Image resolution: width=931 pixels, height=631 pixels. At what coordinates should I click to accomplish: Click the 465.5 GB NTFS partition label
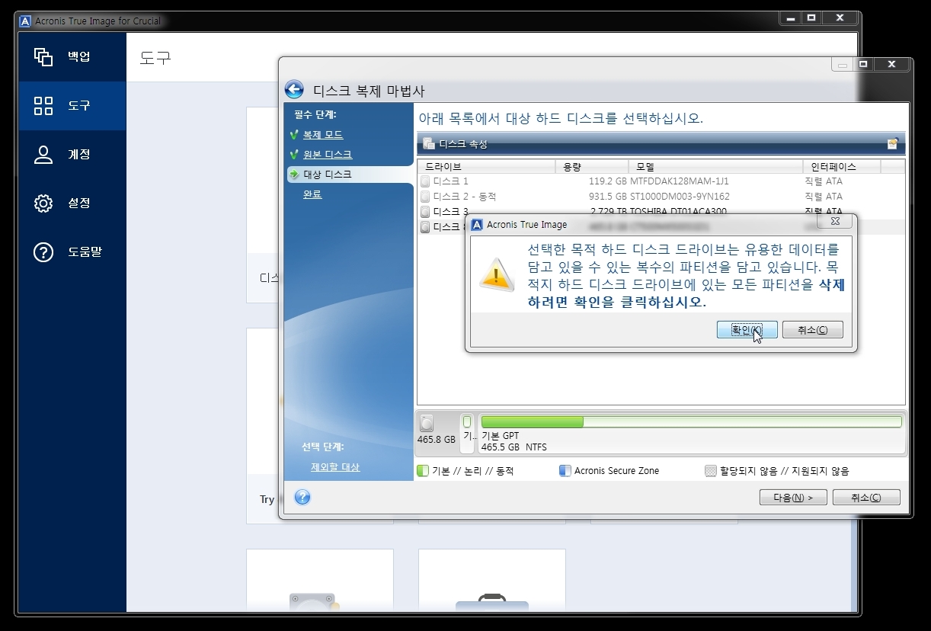pos(514,447)
